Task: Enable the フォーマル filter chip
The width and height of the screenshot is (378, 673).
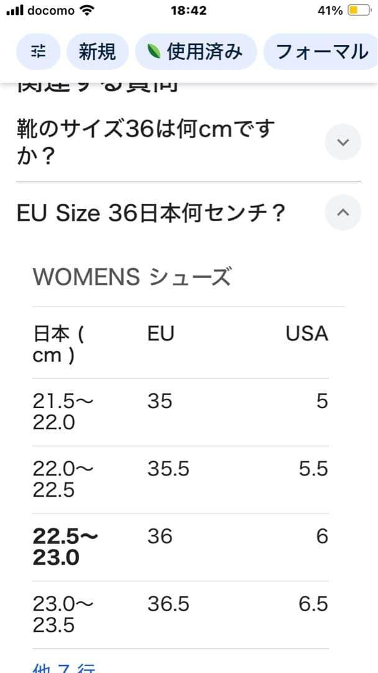Action: click(321, 51)
